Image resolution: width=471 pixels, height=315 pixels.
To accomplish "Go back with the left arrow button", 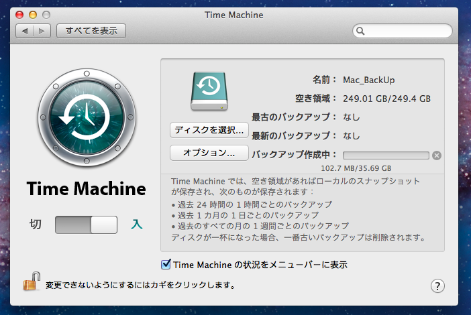I will [25, 31].
